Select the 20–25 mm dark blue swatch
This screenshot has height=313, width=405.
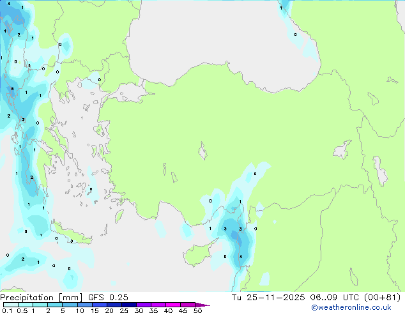click(x=114, y=305)
